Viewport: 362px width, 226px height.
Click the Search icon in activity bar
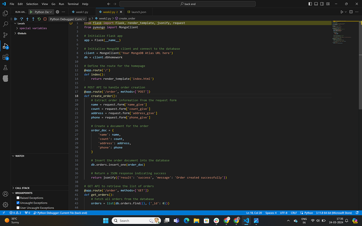(x=5, y=24)
